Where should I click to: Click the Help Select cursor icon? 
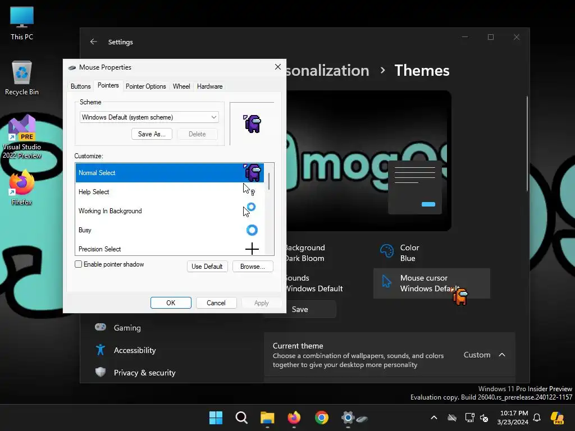tap(249, 190)
